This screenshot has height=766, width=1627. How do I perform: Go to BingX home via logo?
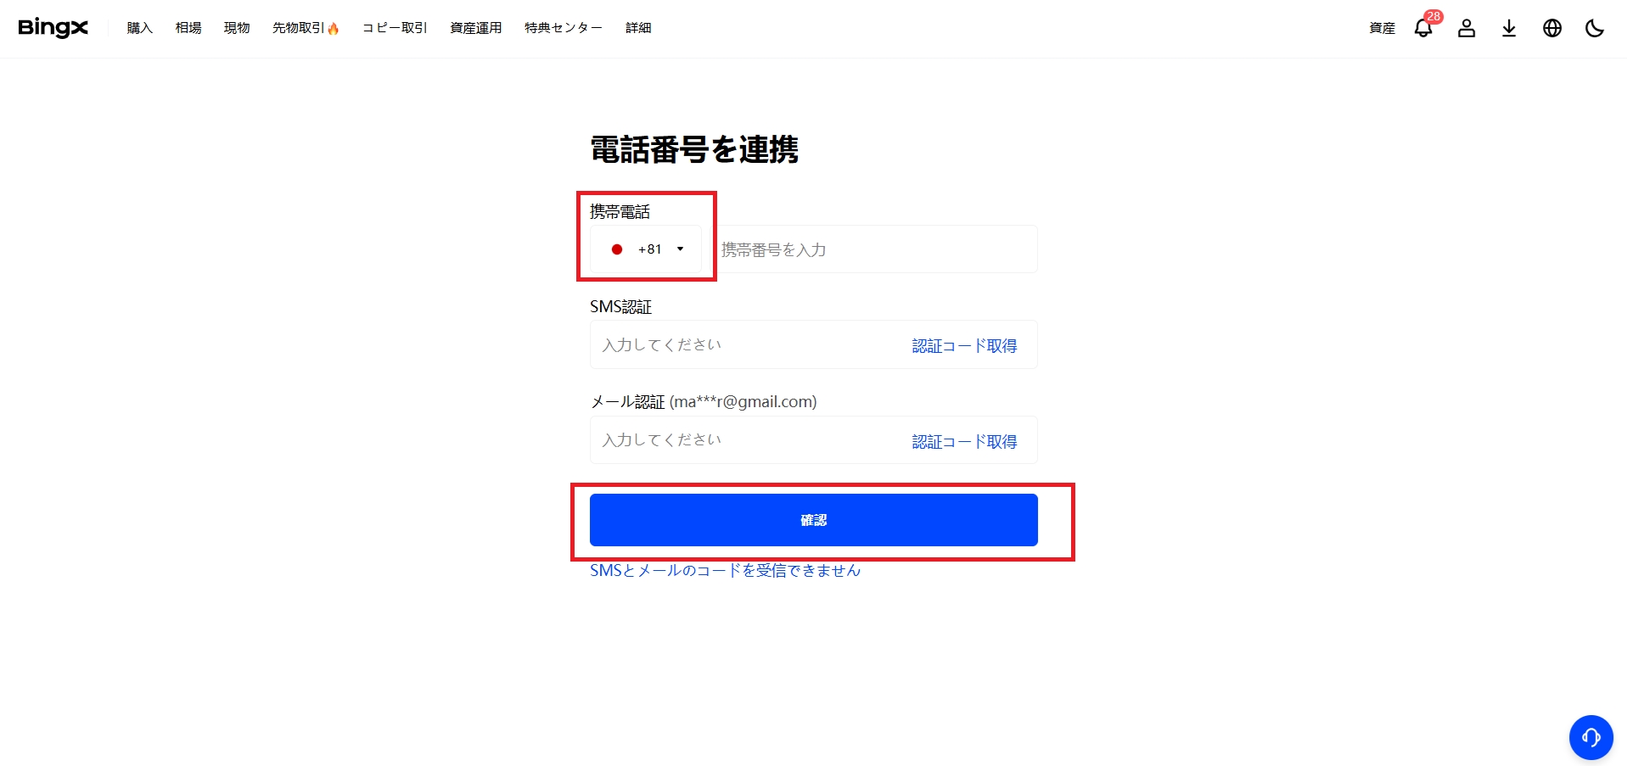53,28
